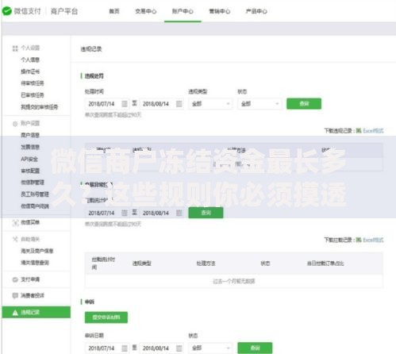Screen dimensions: 396x354
Task: Open calendar icon of appeal start date
Action: [125, 348]
